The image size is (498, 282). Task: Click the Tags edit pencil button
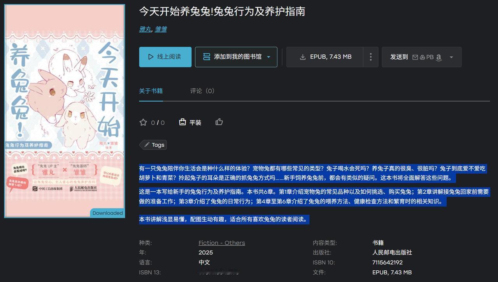coord(153,145)
